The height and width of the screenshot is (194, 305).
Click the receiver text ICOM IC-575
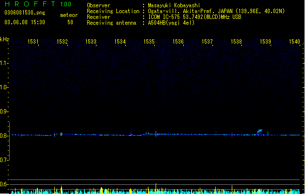click(x=164, y=17)
